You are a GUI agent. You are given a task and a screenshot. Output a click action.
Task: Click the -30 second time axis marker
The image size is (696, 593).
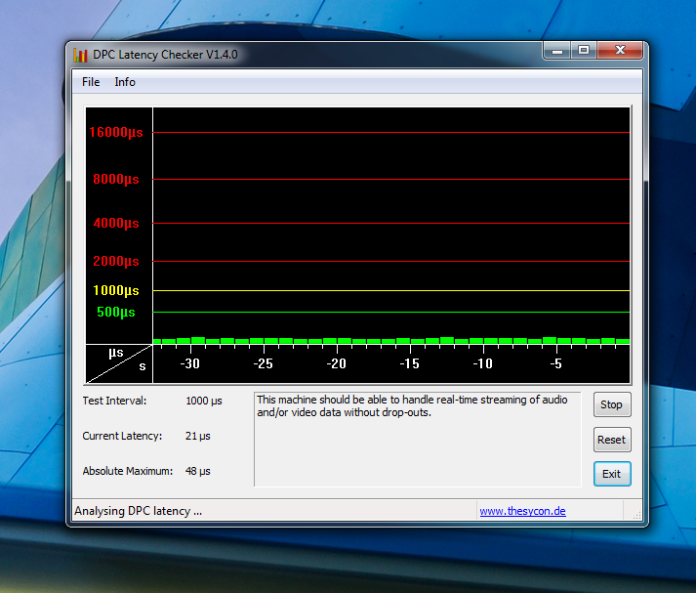coord(189,363)
